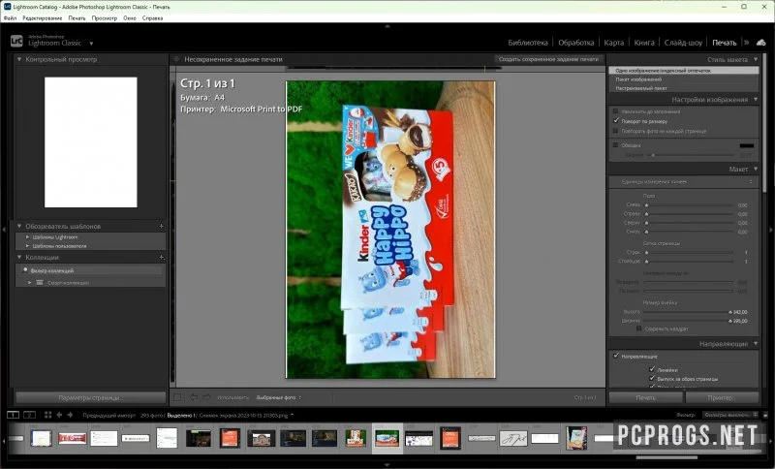Click 'Создать сохраненное задание печати' button
The image size is (775, 469).
pyautogui.click(x=548, y=59)
